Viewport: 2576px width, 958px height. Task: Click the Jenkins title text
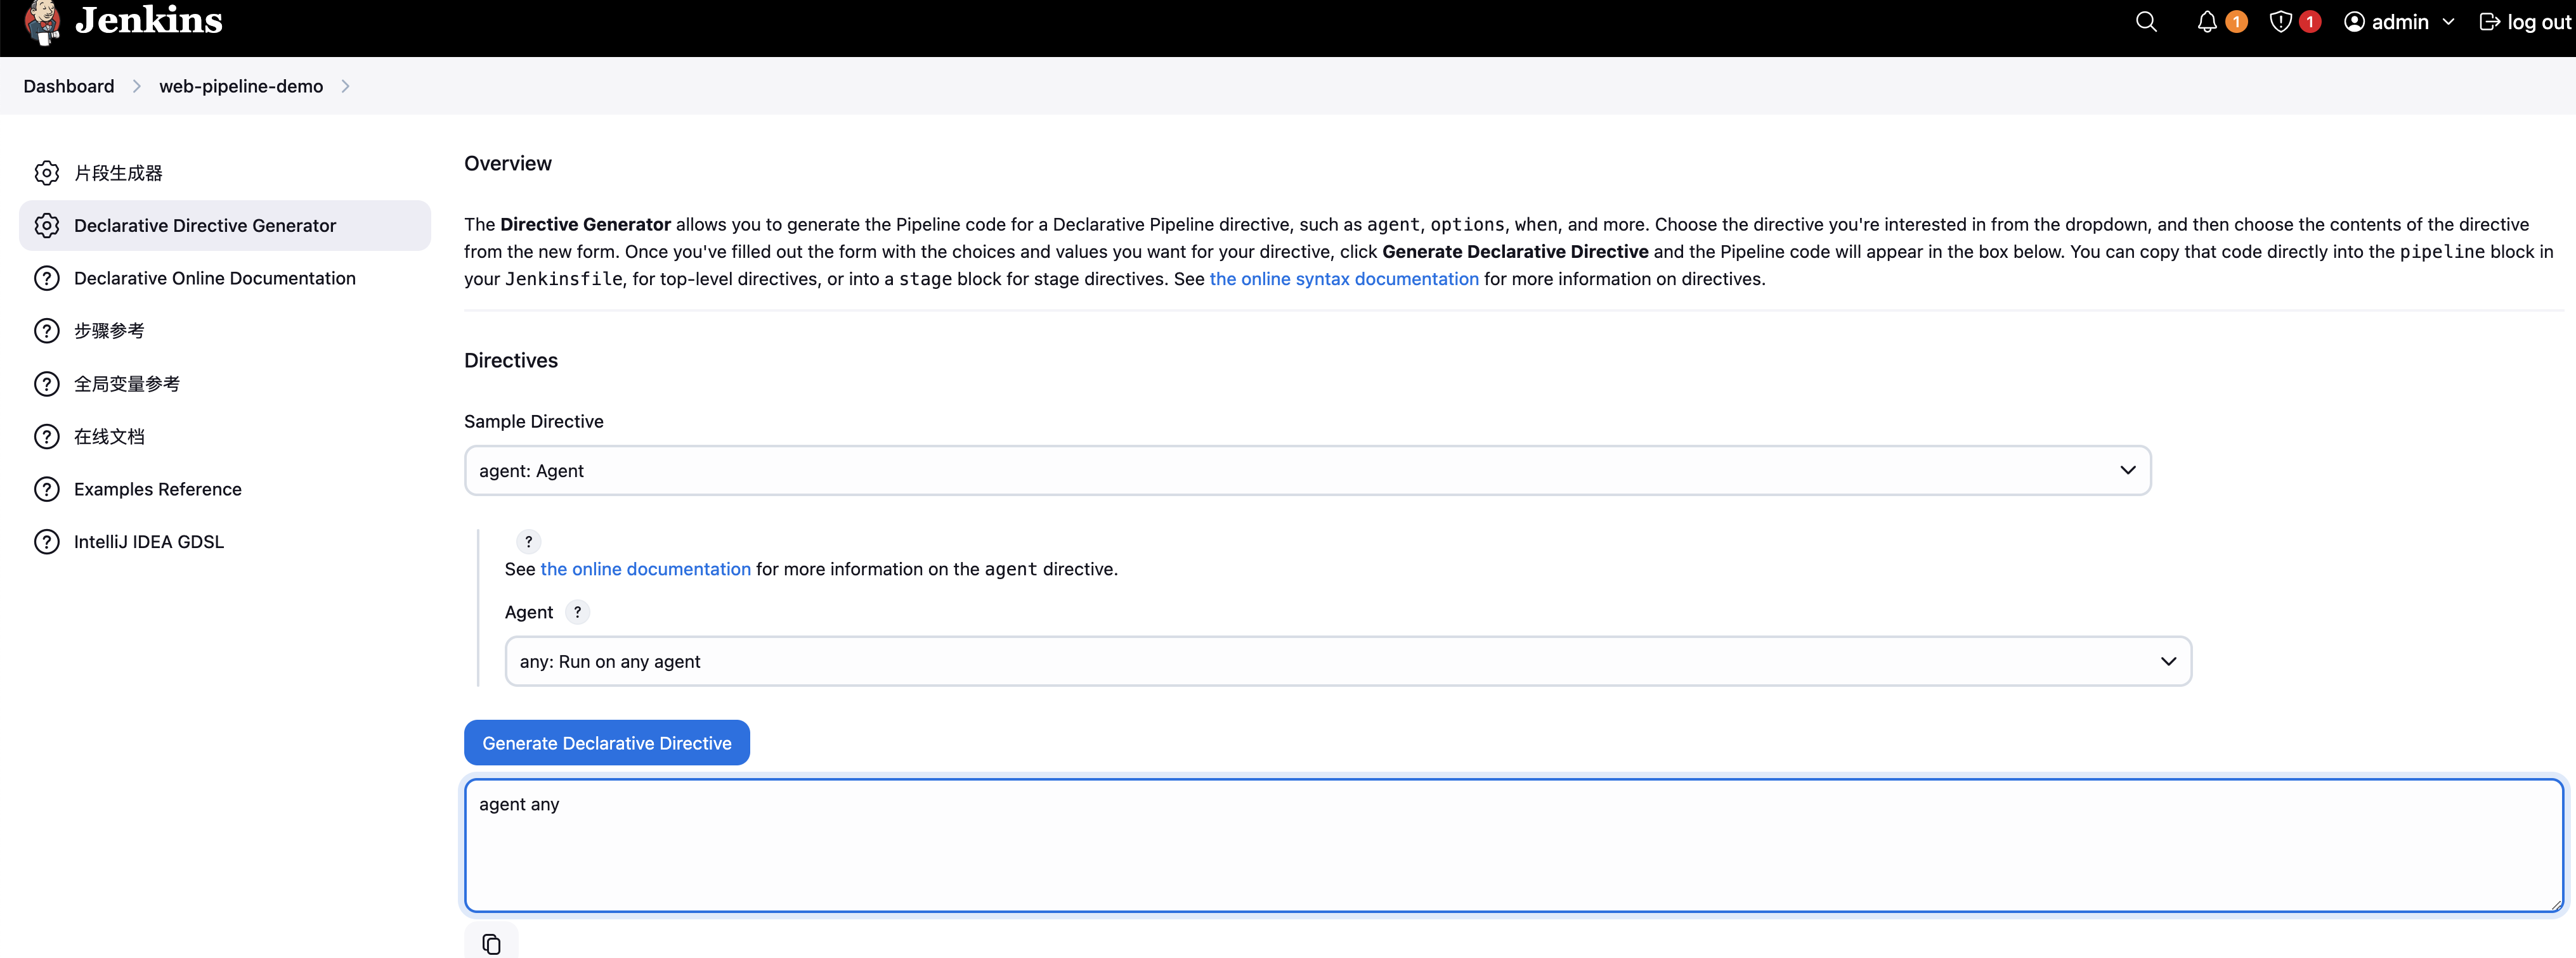(x=149, y=20)
